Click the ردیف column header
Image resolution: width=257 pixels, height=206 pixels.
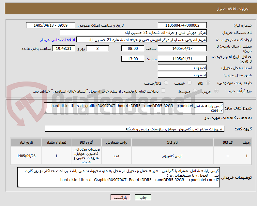tap(247, 142)
